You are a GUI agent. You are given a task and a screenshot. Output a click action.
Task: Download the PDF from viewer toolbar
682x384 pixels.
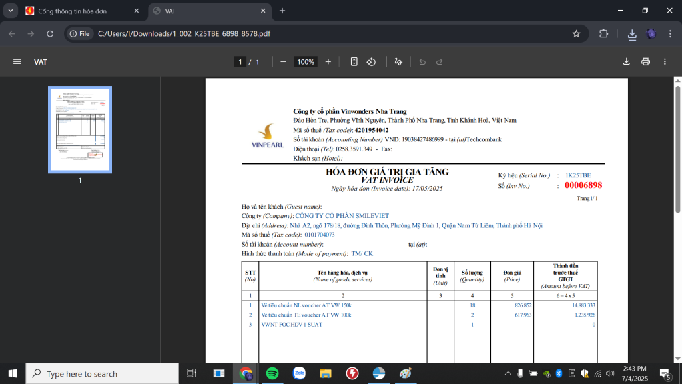pos(626,62)
